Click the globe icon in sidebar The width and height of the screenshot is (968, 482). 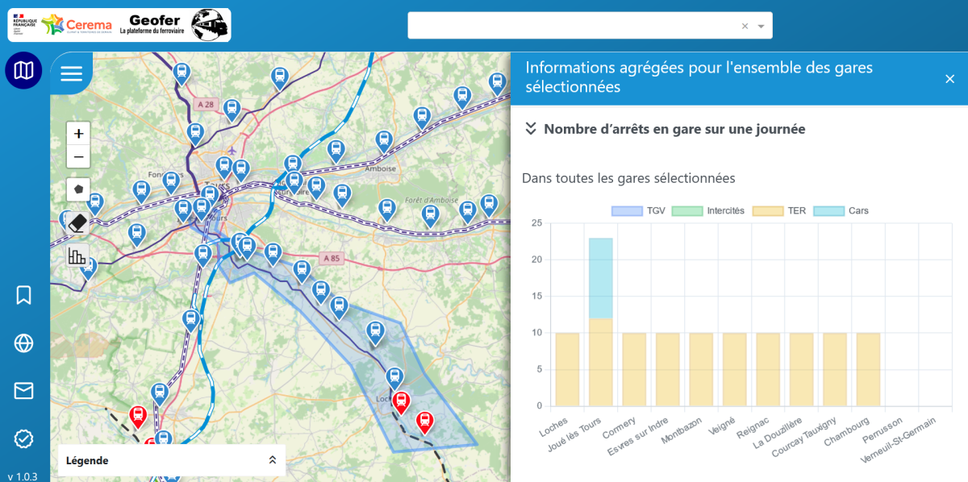23,343
